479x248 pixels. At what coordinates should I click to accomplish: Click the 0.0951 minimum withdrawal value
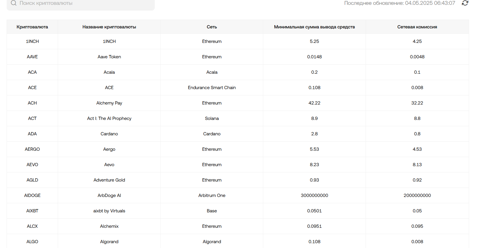(x=314, y=226)
